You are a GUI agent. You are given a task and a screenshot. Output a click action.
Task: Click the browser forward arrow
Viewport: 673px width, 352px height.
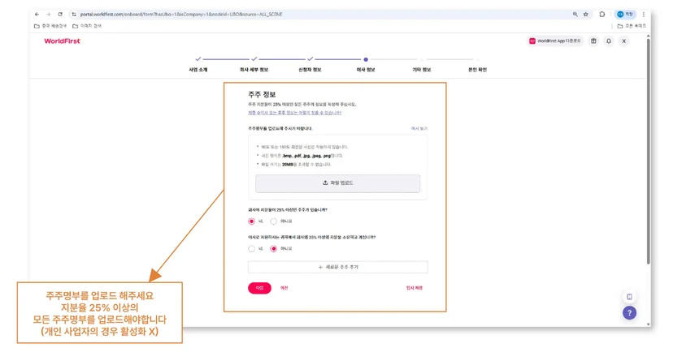pyautogui.click(x=48, y=14)
